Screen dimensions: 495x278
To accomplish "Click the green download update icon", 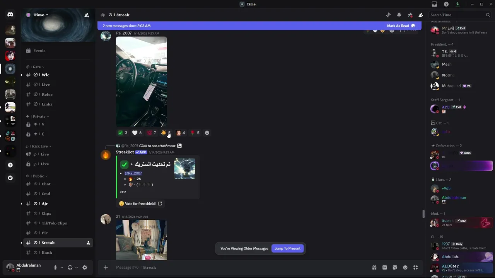I will tap(457, 4).
